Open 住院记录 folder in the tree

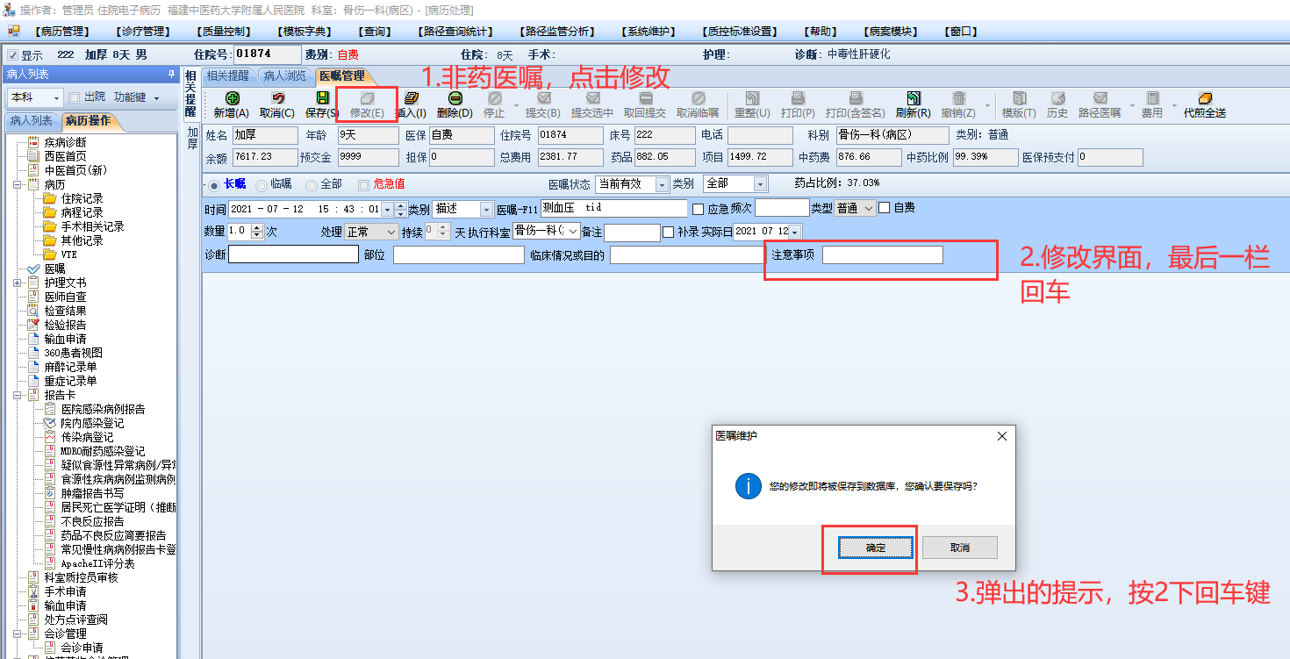point(82,198)
